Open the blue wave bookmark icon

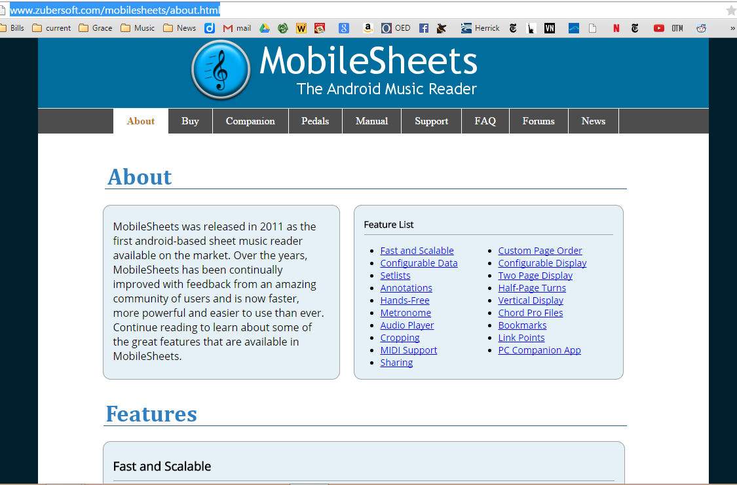[x=574, y=28]
